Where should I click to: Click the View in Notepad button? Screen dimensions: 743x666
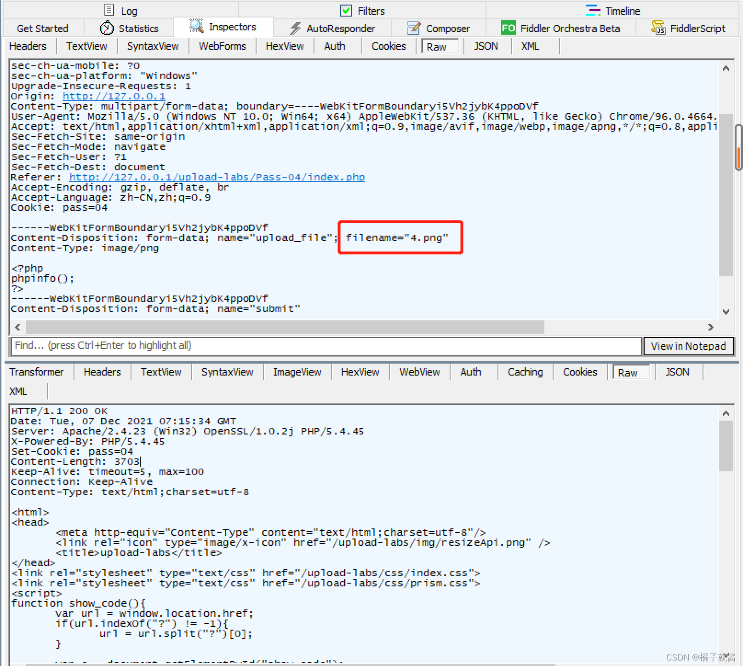(x=688, y=346)
